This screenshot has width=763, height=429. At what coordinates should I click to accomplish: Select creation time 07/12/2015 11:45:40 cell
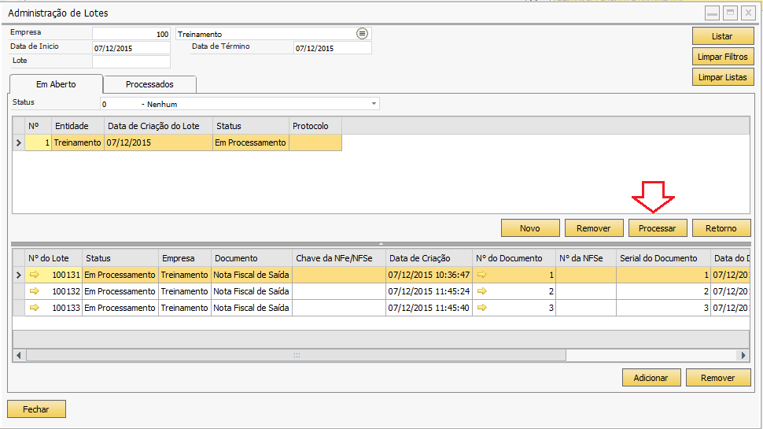coord(429,308)
